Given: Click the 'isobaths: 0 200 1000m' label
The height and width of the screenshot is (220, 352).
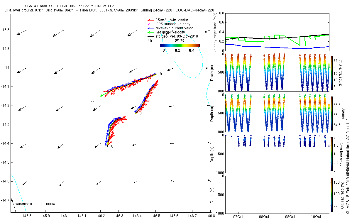Looking at the screenshot, I should [x=35, y=204].
